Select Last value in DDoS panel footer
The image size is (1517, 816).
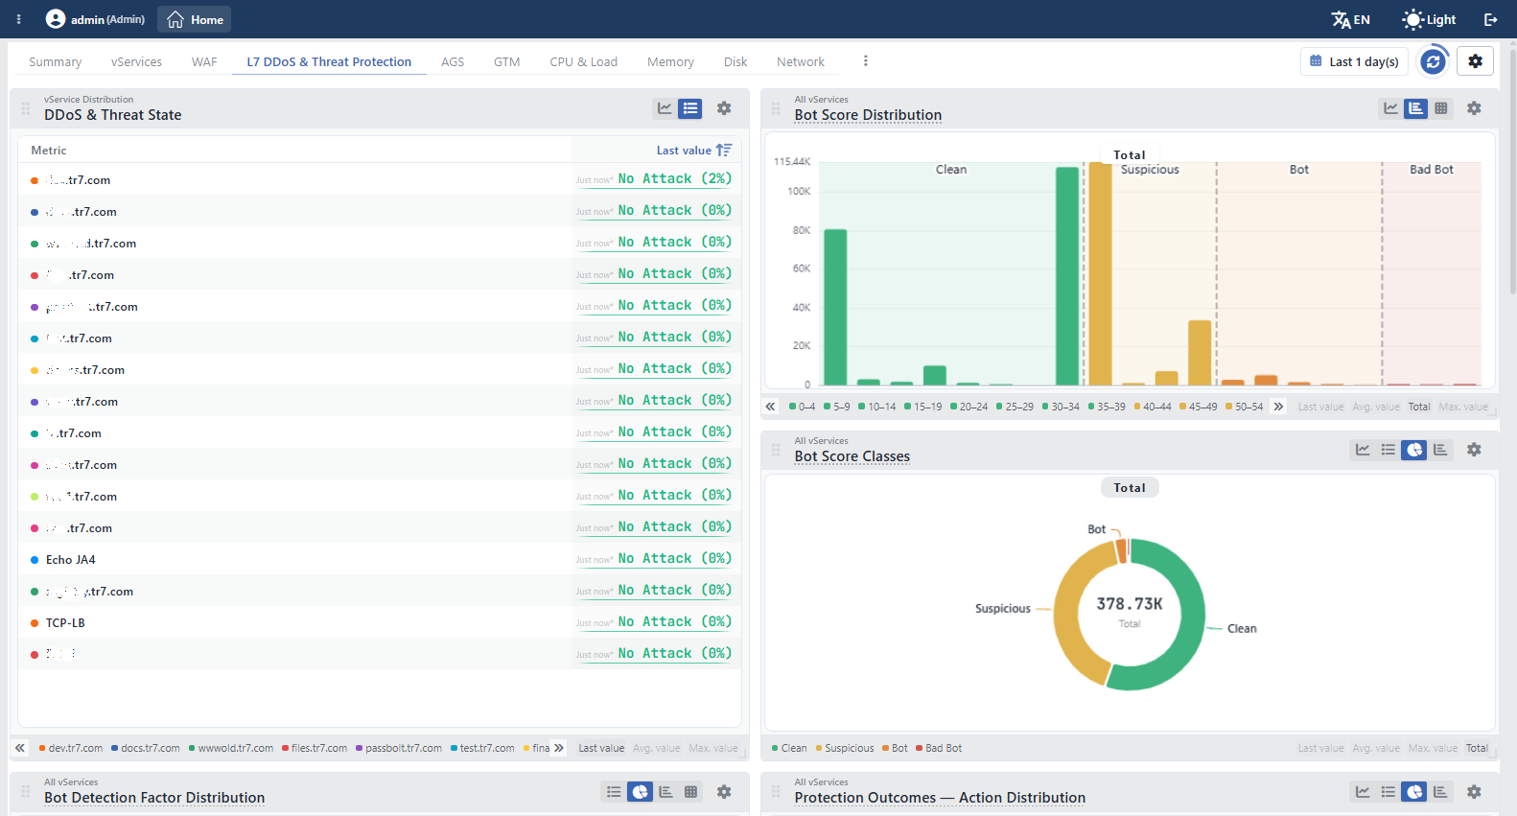[x=601, y=748]
